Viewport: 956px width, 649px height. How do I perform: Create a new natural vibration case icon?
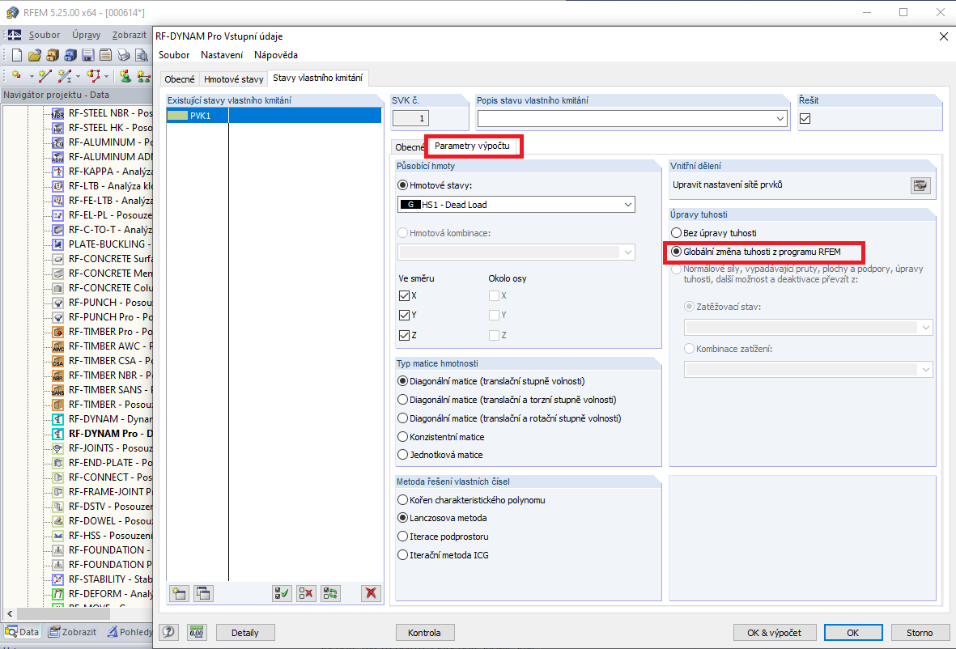pyautogui.click(x=179, y=593)
